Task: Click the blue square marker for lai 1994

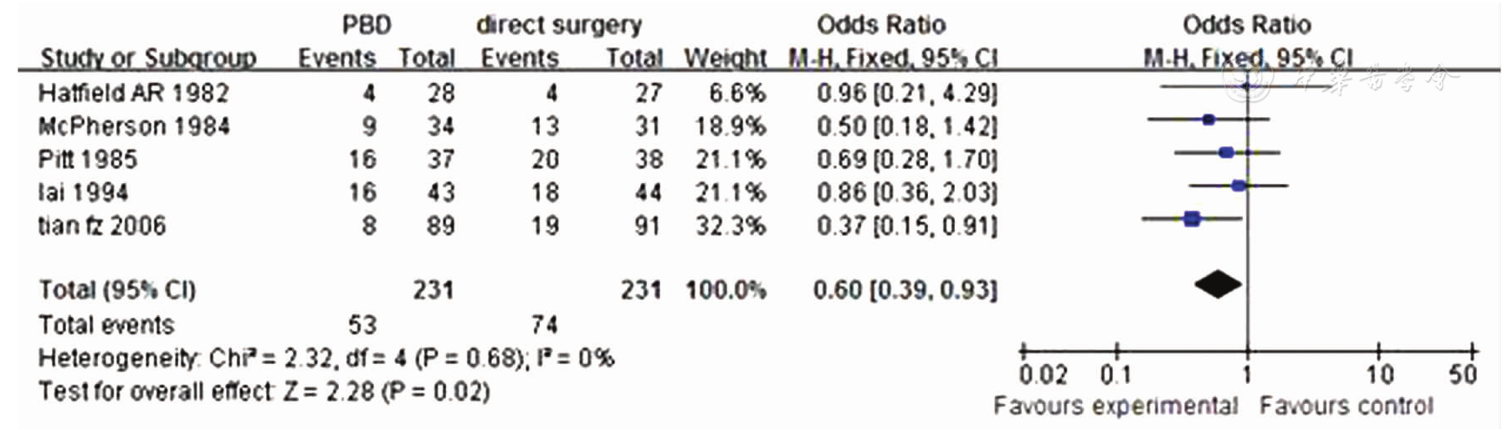Action: [1239, 185]
